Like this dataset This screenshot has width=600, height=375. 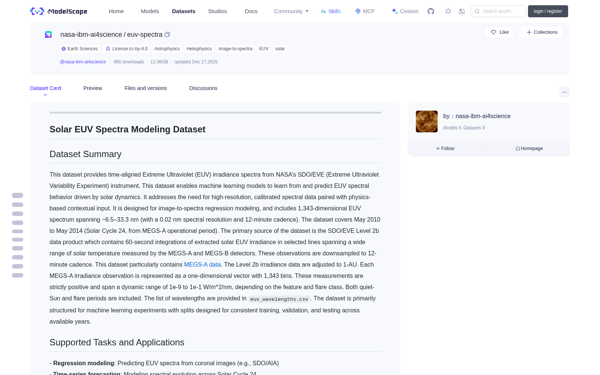point(499,32)
